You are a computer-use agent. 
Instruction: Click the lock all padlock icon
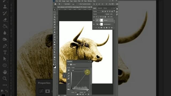105,17
